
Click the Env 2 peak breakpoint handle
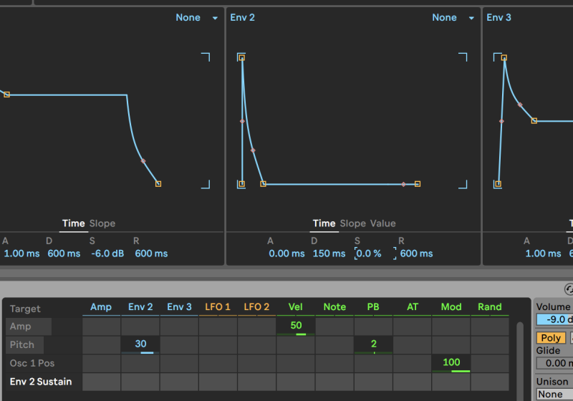tap(241, 57)
